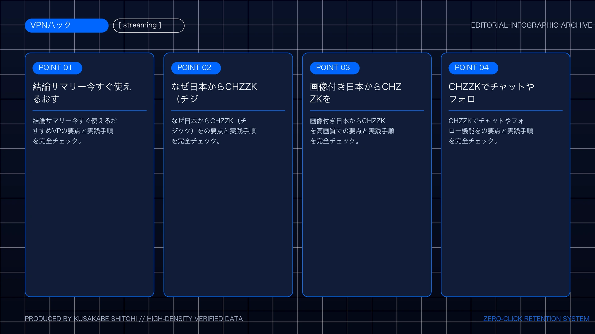This screenshot has height=334, width=595.
Task: Select the POINT 02 badge
Action: 196,68
